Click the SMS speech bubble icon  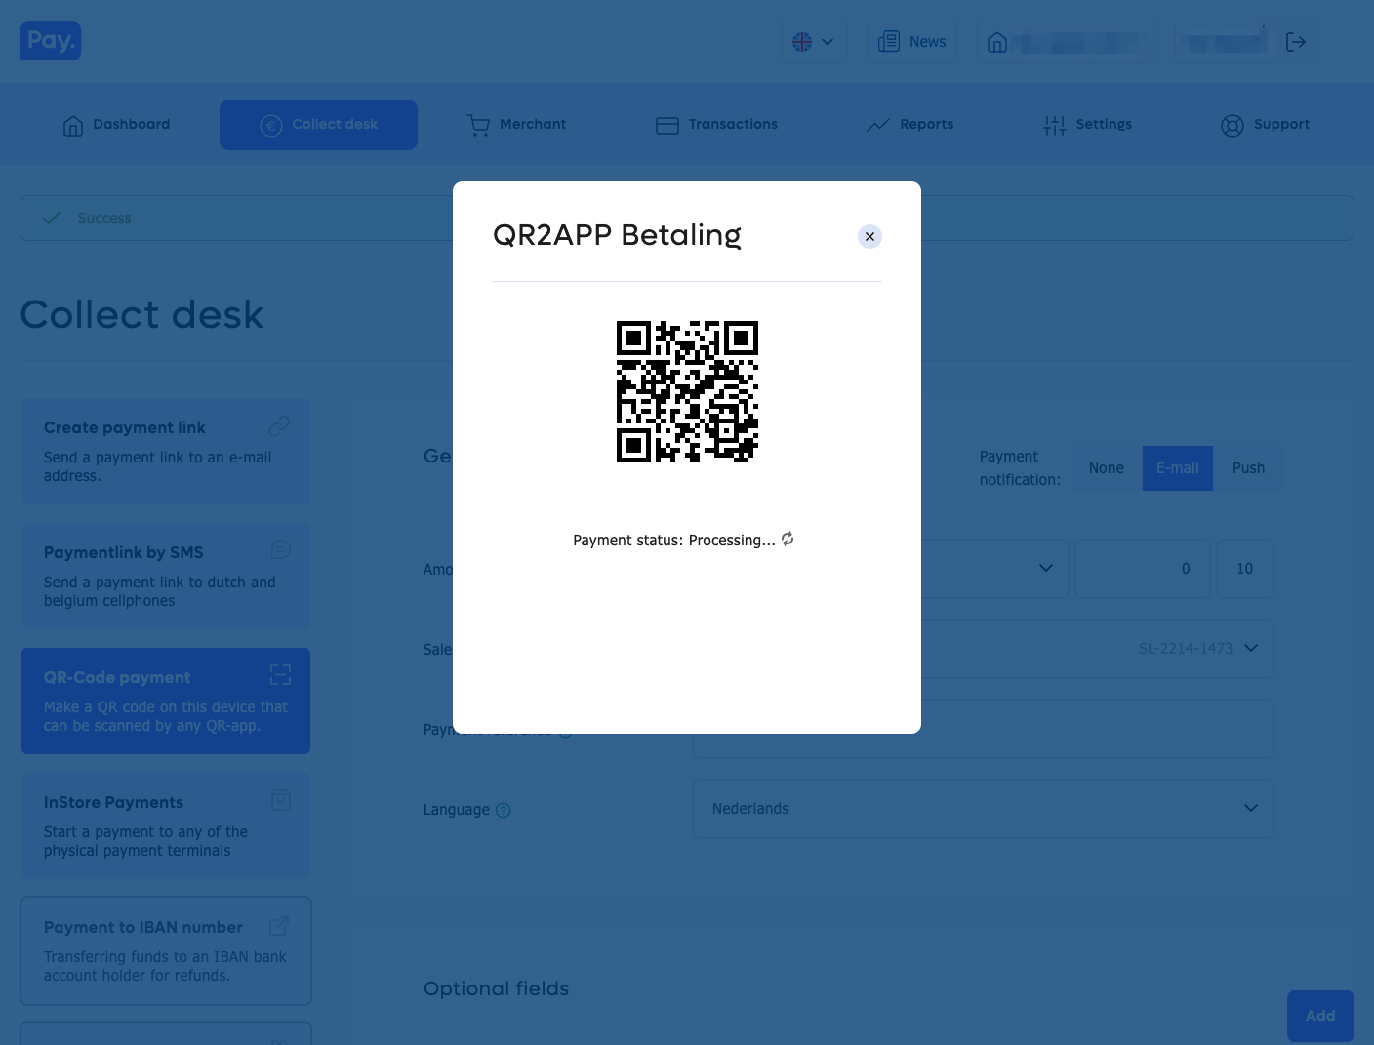point(281,549)
